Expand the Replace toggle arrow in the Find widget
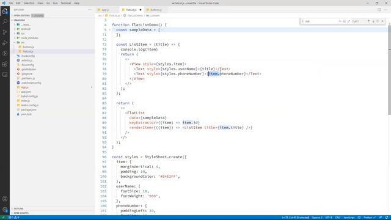391x220 pixels. pyautogui.click(x=302, y=21)
